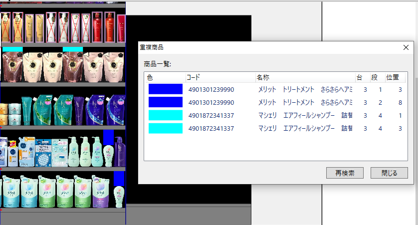Close the 重複商品 dialog with X
The image size is (418, 225).
[x=406, y=47]
